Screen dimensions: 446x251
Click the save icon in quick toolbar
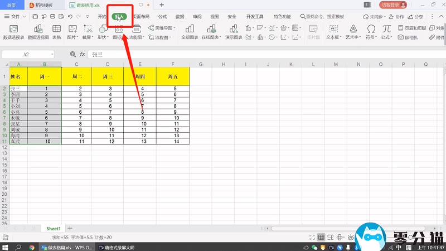35,17
